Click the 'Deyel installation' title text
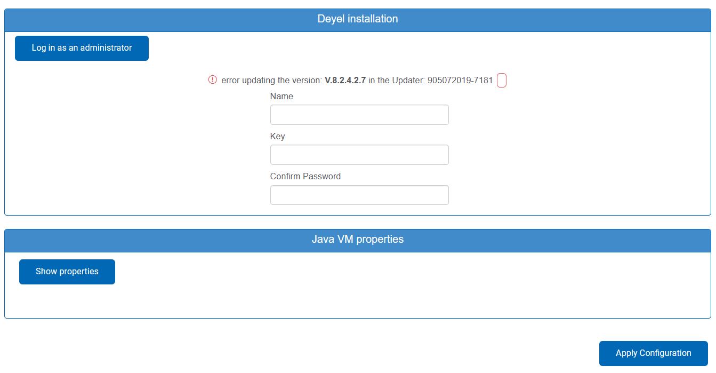Image resolution: width=716 pixels, height=373 pixels. tap(358, 19)
